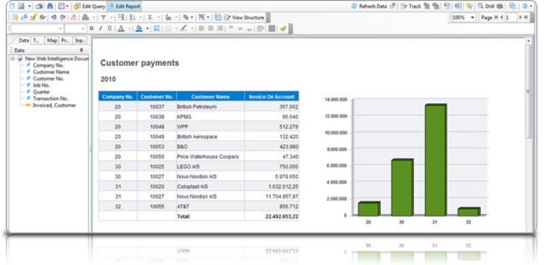This screenshot has width=544, height=265.
Task: Click the page number input field
Action: pyautogui.click(x=511, y=18)
